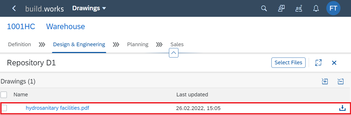The height and width of the screenshot is (115, 351).
Task: Switch to the Definition tab
Action: 19,44
